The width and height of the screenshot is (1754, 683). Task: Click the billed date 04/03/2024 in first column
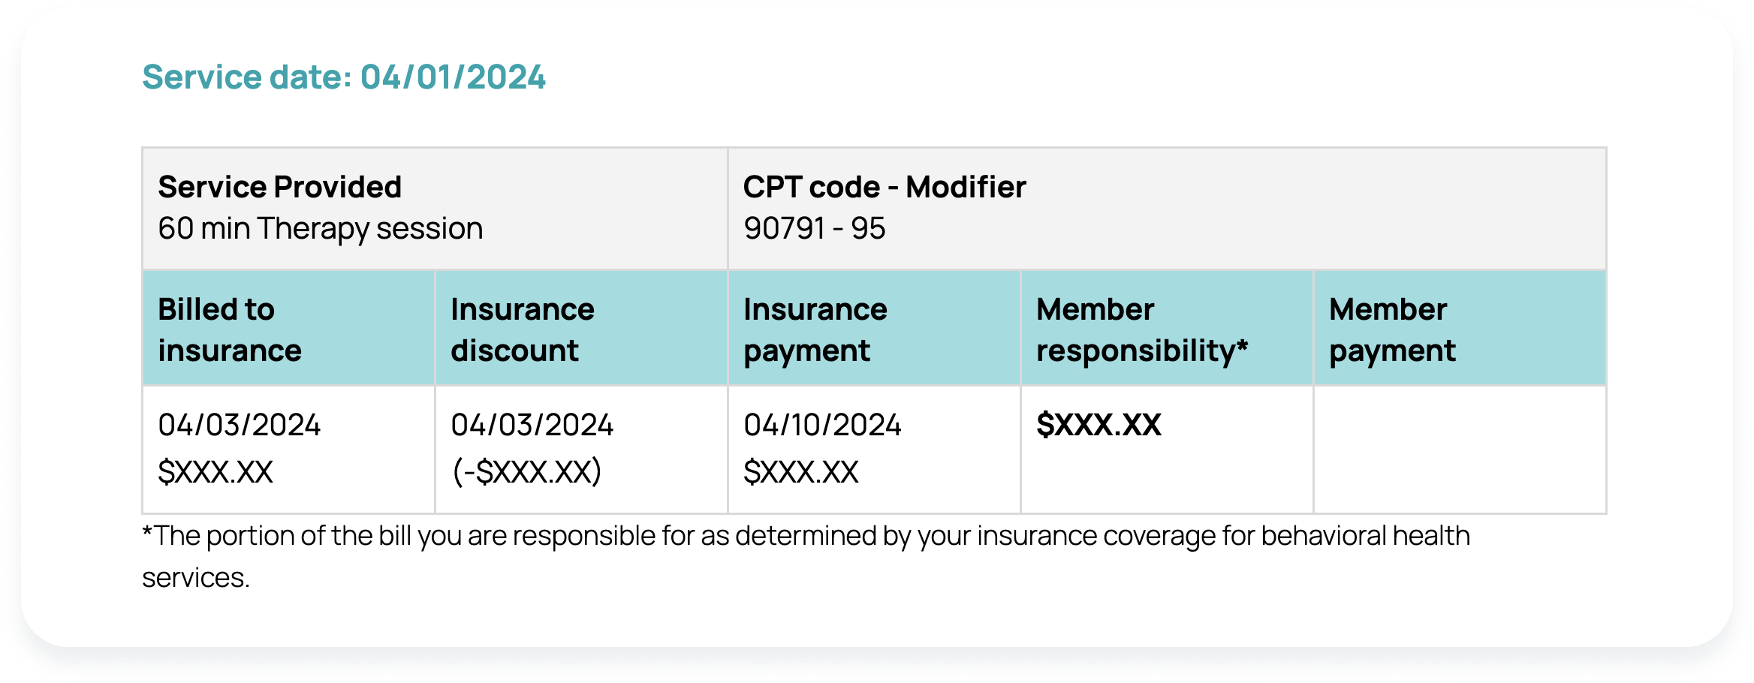(x=239, y=425)
